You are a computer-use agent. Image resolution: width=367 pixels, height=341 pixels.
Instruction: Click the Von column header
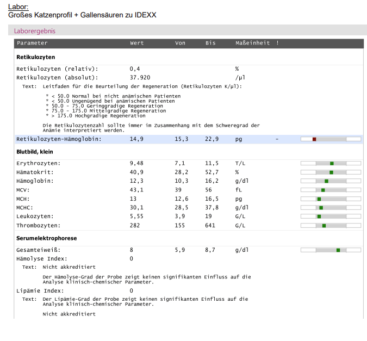point(180,43)
